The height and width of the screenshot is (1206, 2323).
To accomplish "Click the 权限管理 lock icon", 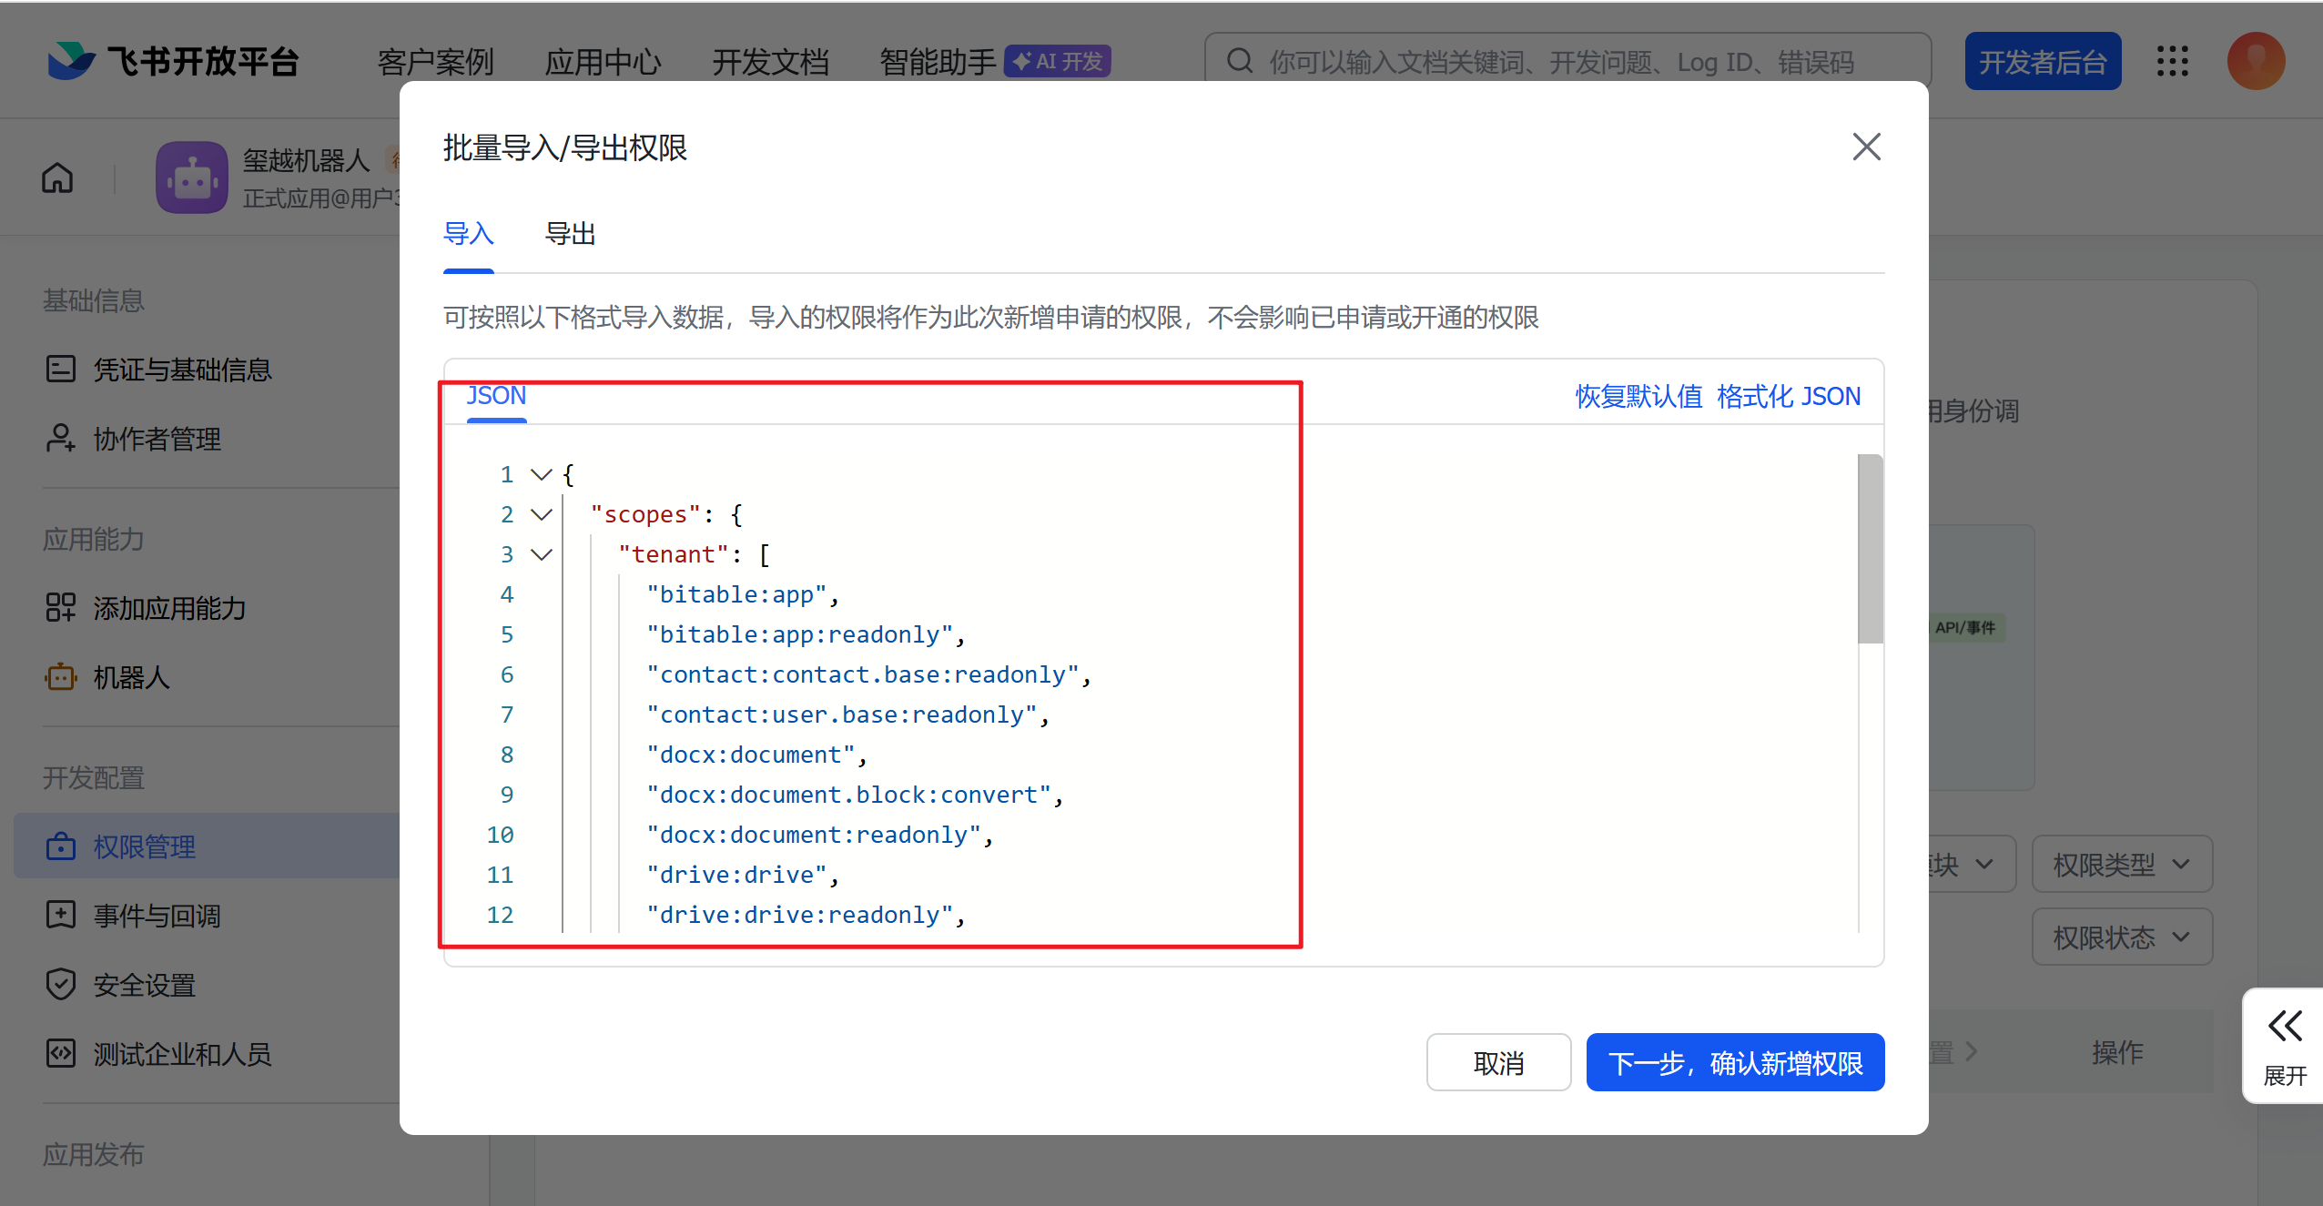I will pos(61,846).
